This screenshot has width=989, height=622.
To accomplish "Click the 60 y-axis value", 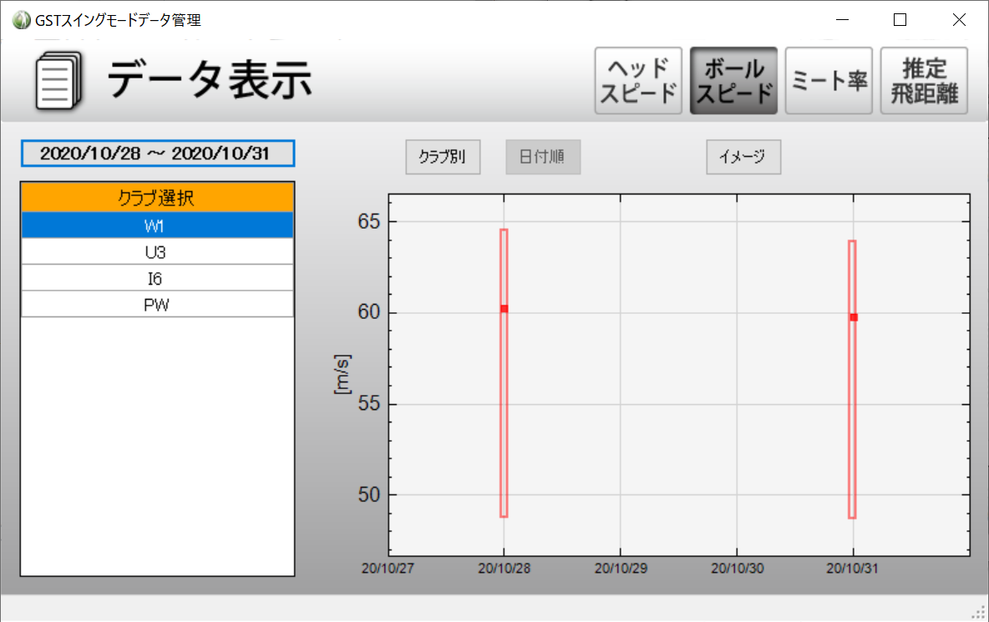I will tap(369, 312).
